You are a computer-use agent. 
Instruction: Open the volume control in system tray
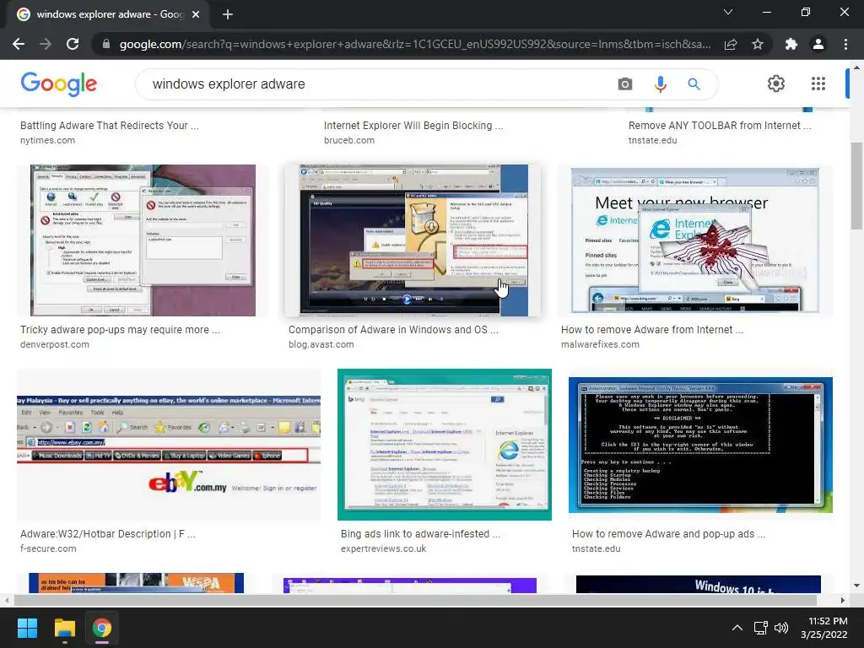point(781,628)
